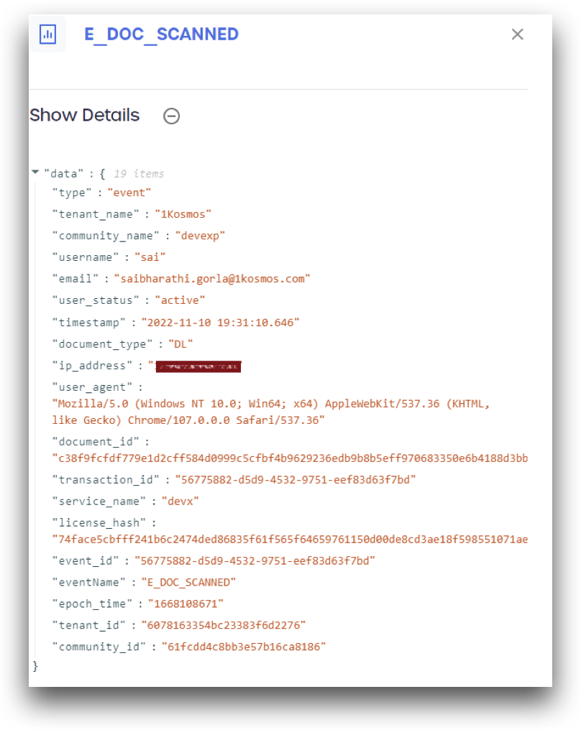Click the epoch_time value 1668108671
Screen dimensions: 581x730
[186, 604]
